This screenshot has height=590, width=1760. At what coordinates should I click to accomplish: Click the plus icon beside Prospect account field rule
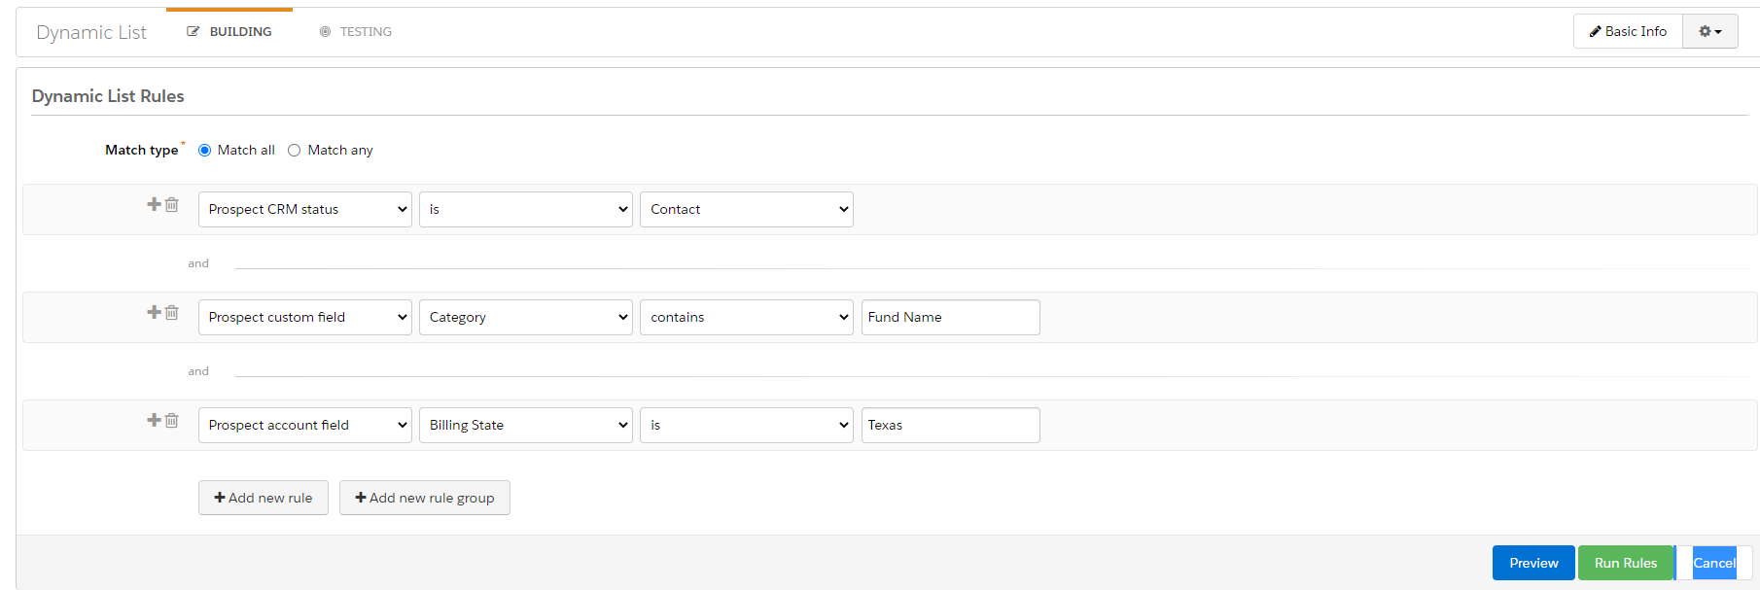click(x=154, y=420)
